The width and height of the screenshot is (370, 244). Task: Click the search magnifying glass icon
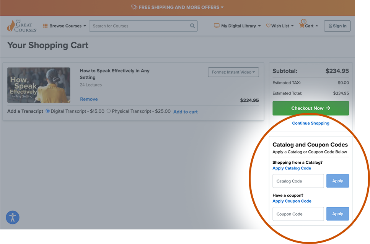pyautogui.click(x=192, y=26)
